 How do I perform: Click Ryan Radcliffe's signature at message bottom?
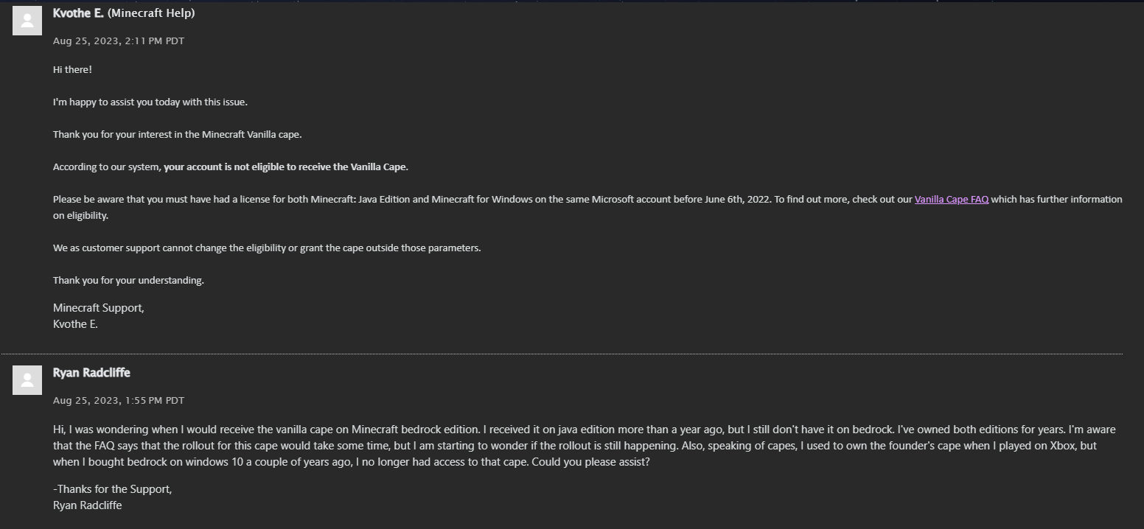[87, 505]
